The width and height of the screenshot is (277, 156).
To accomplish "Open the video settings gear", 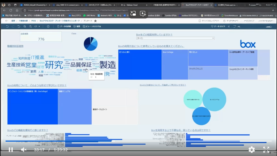I will 251,149.
